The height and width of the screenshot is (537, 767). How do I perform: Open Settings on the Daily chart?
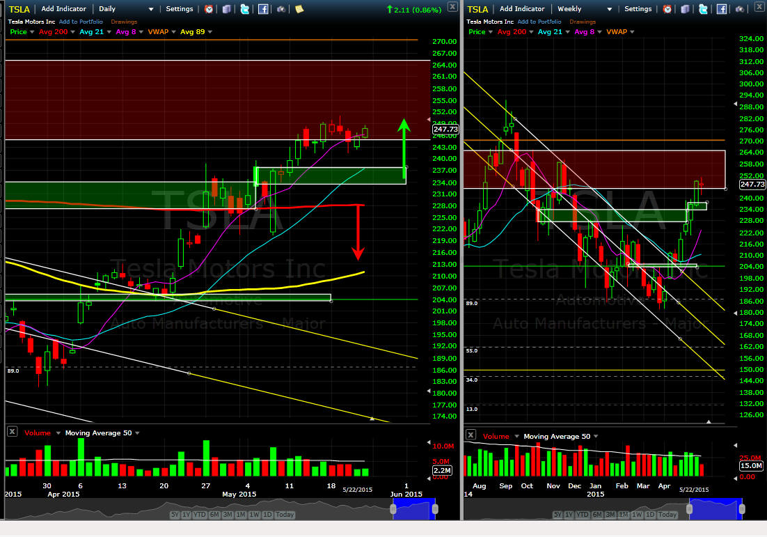pyautogui.click(x=180, y=9)
